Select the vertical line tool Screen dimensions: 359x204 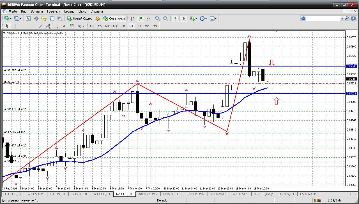pos(25,26)
